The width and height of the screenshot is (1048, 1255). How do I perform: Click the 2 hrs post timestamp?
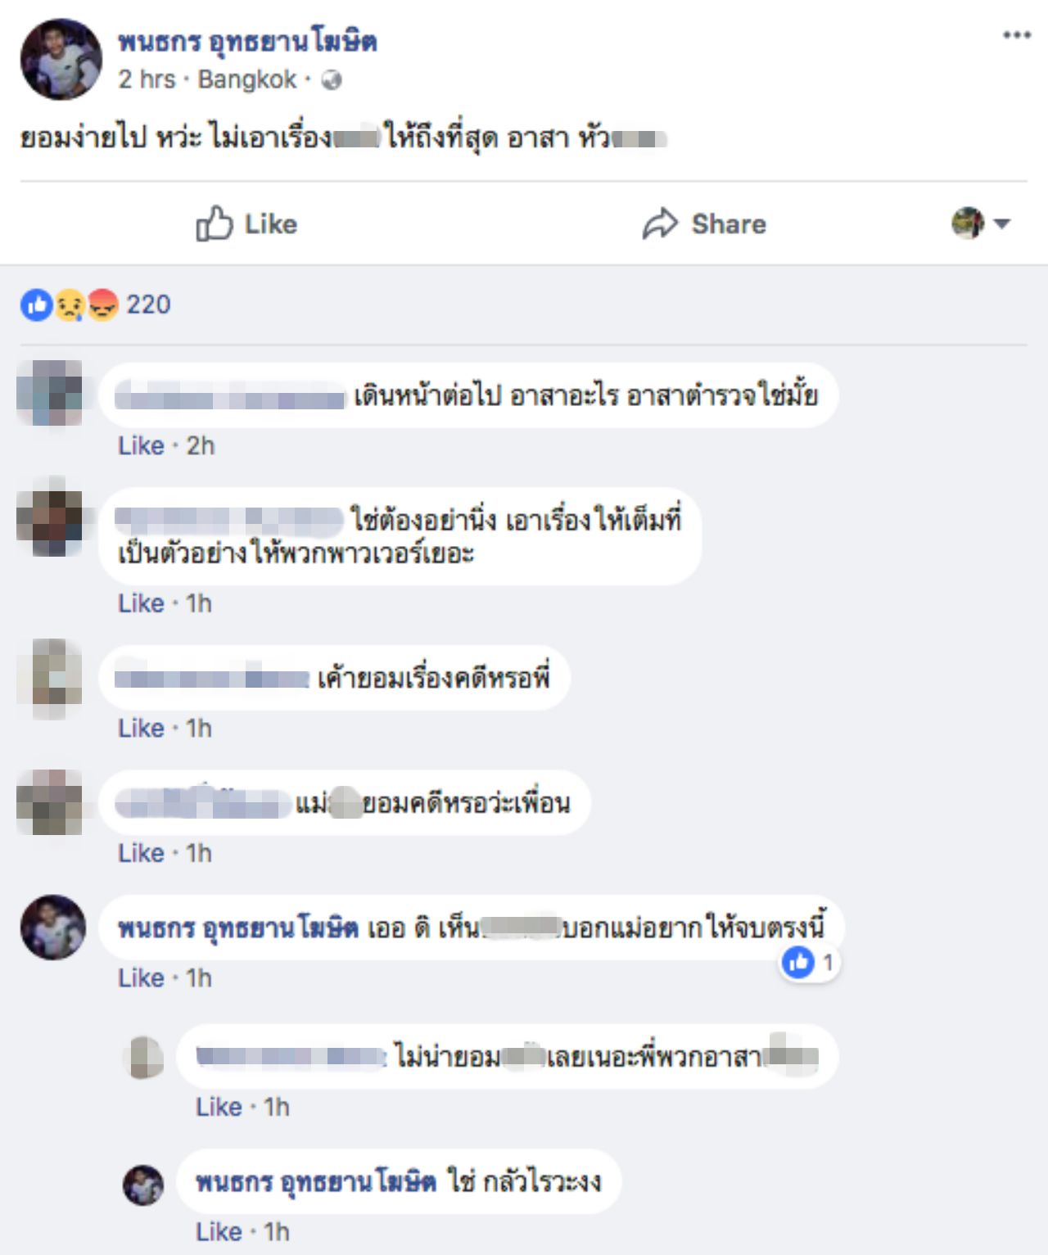coord(147,79)
